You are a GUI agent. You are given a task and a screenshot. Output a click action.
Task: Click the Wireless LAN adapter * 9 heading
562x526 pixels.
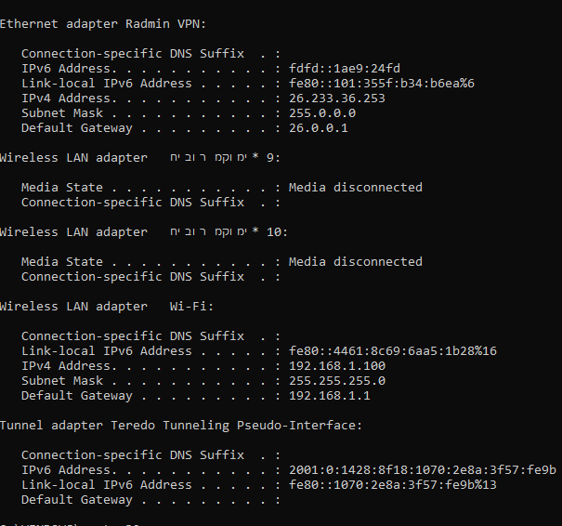pyautogui.click(x=139, y=158)
